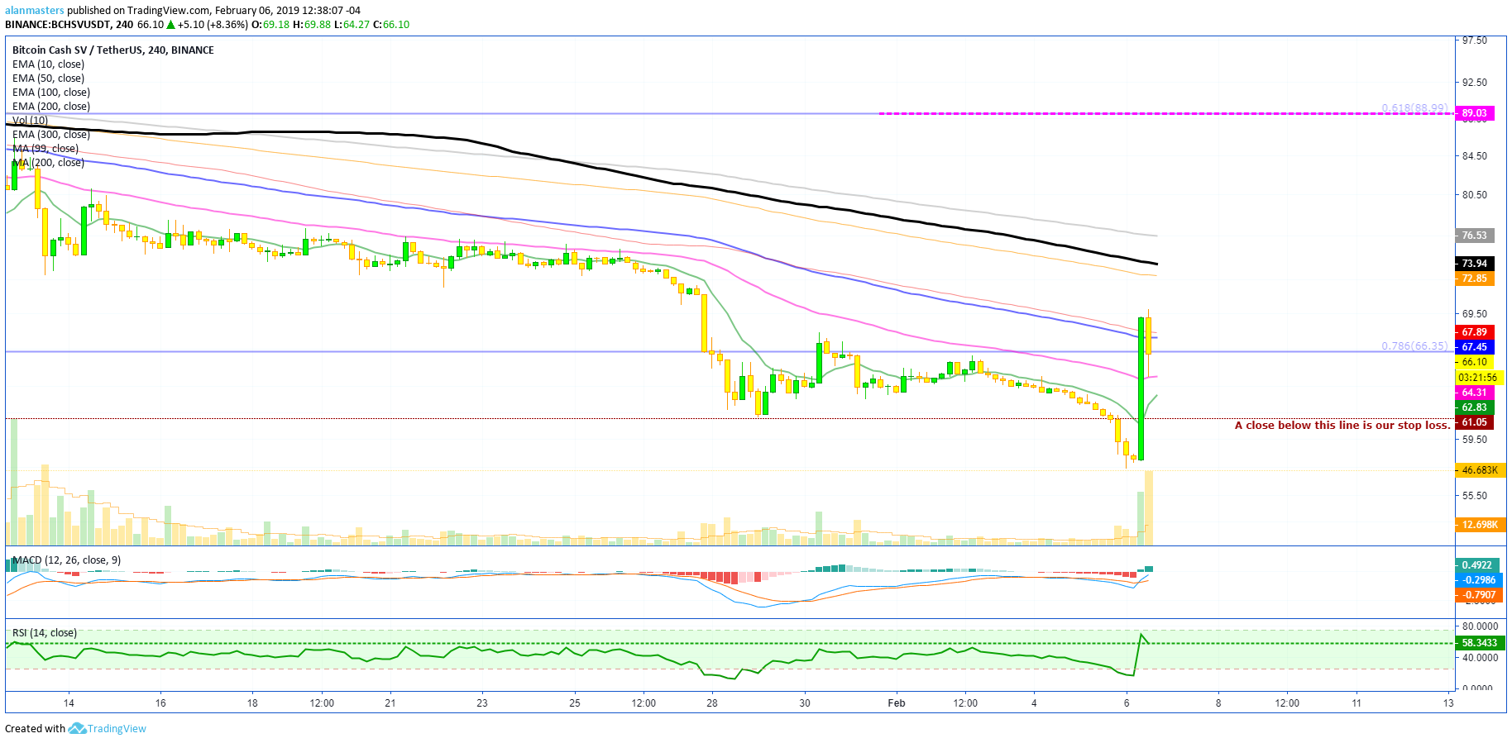
Task: Click the date label 6 on time axis
Action: [1127, 703]
